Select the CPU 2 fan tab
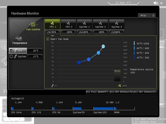The width and height of the screenshot is (166, 124). (69, 24)
